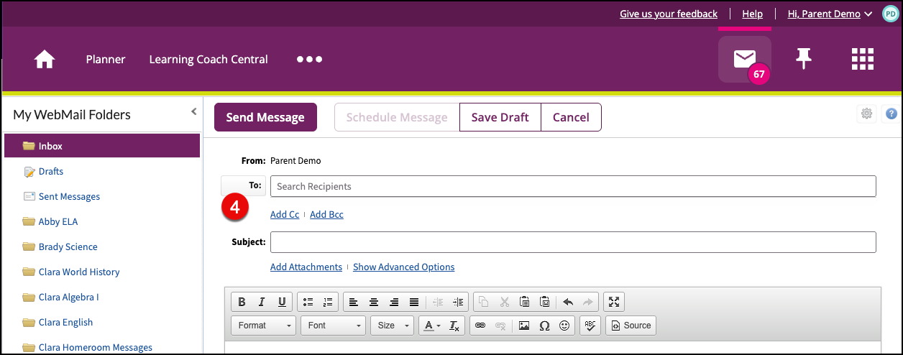Image resolution: width=903 pixels, height=355 pixels.
Task: Open the Size dropdown
Action: (392, 326)
